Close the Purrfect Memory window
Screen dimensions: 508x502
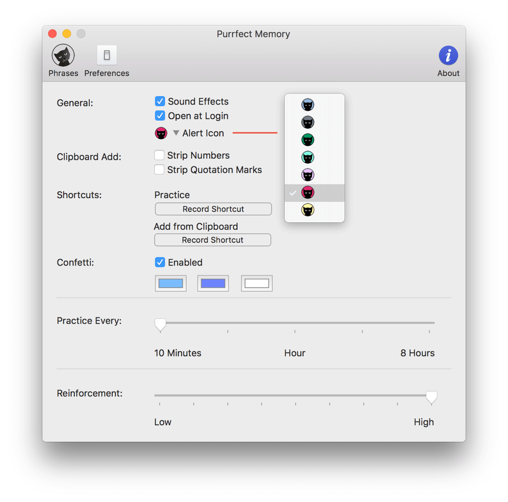click(x=52, y=33)
